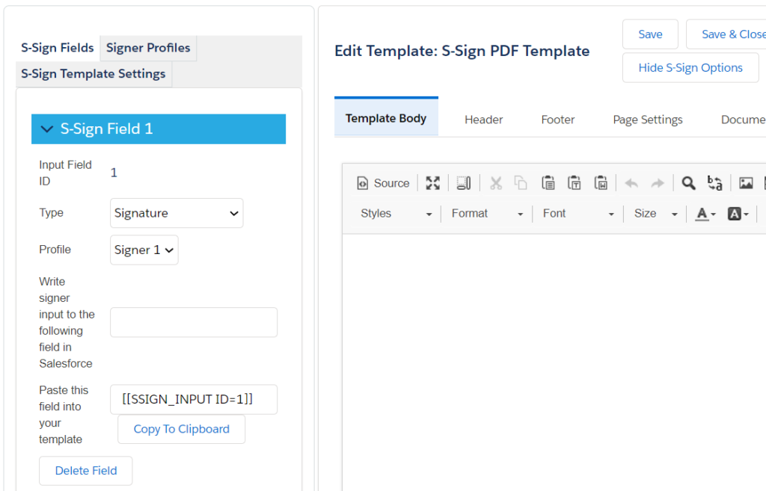Viewport: 766px width, 491px height.
Task: Switch to the Signer Profiles tab
Action: pos(147,47)
